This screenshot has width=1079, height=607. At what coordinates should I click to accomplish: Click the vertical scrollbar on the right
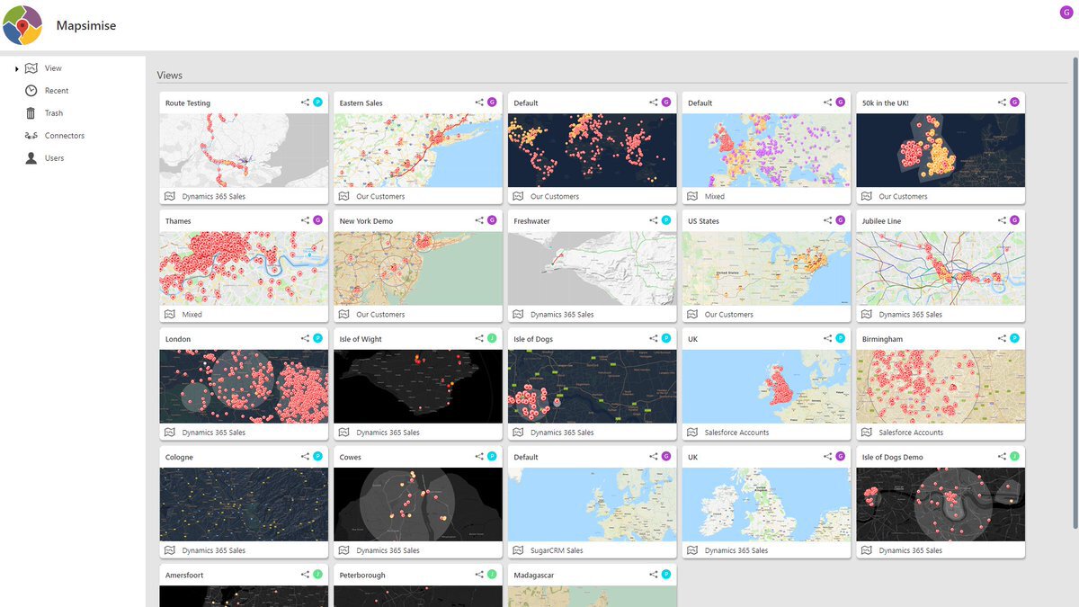(x=1075, y=270)
